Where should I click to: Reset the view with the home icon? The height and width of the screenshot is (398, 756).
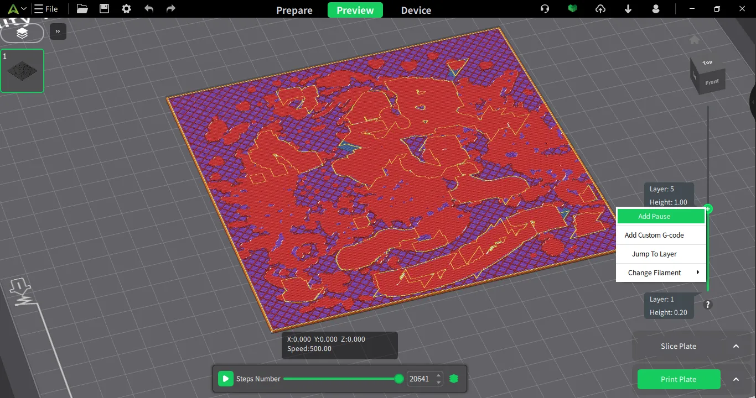coord(695,40)
